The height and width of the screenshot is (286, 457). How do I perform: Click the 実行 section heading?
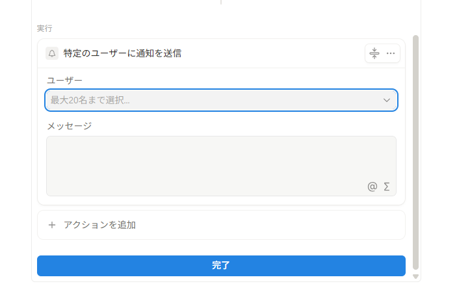click(x=45, y=29)
